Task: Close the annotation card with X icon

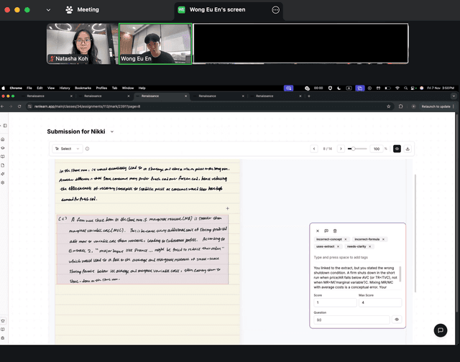Action: pyautogui.click(x=318, y=231)
